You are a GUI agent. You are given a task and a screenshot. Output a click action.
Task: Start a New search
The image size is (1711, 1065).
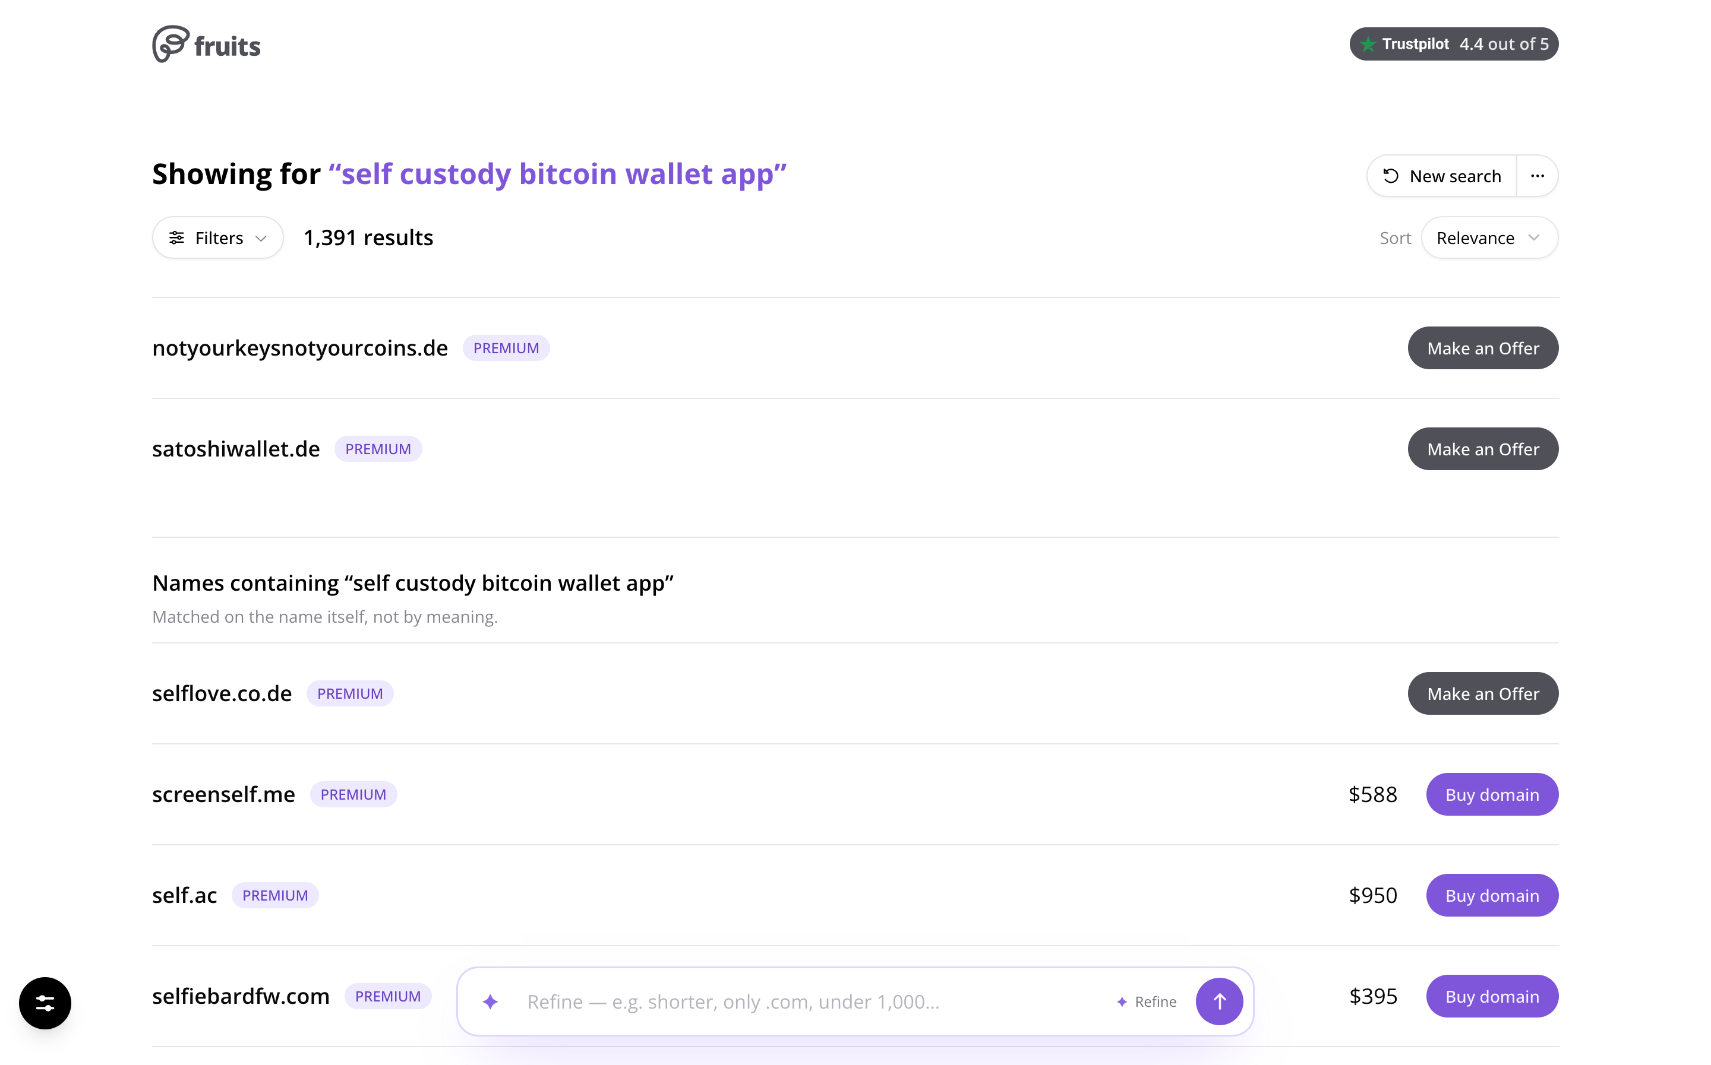coord(1442,176)
